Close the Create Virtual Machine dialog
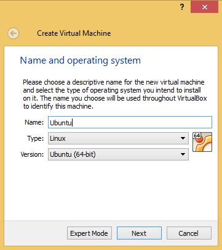This screenshot has height=250, width=222. click(204, 7)
